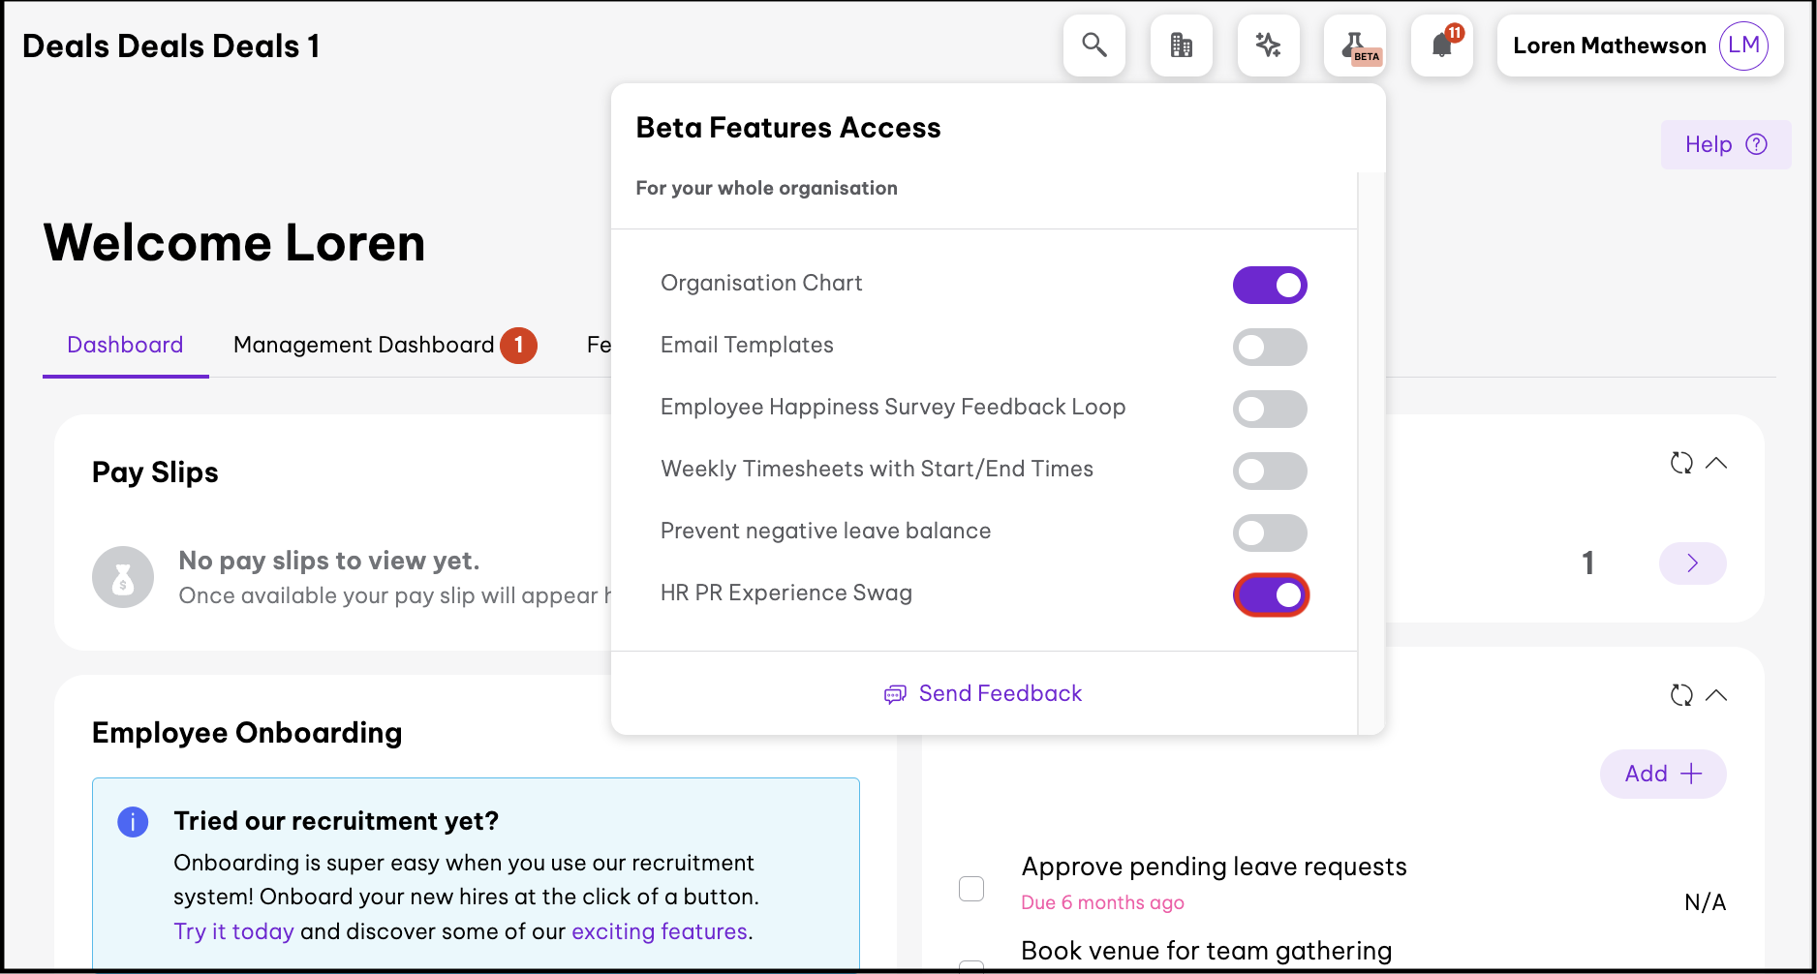This screenshot has height=974, width=1817.
Task: Click the Help button
Action: pos(1724,143)
